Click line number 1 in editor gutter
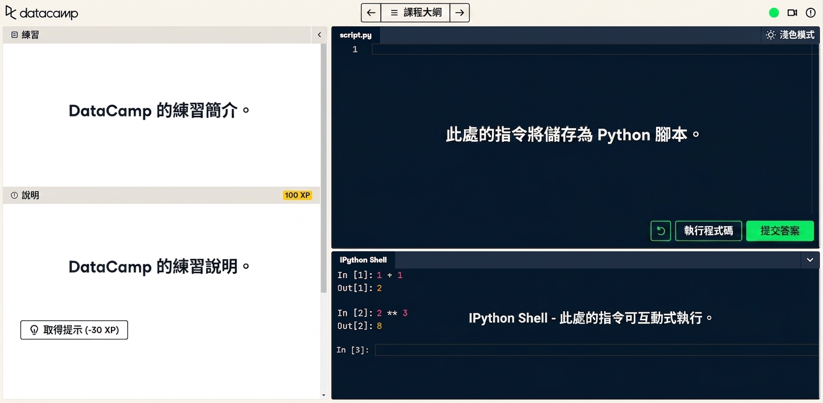823x403 pixels. pos(355,49)
